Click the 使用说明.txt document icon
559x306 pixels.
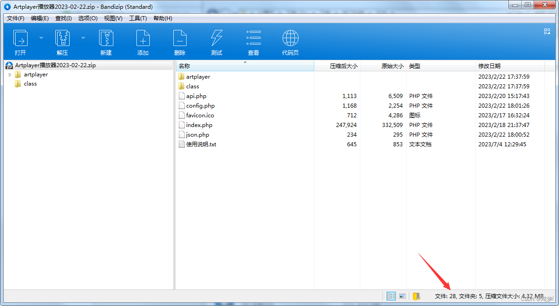[x=182, y=144]
